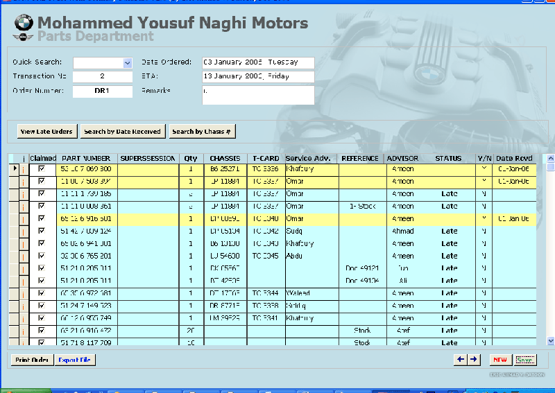Click the T-CARD column header
555x393 pixels.
(x=266, y=158)
